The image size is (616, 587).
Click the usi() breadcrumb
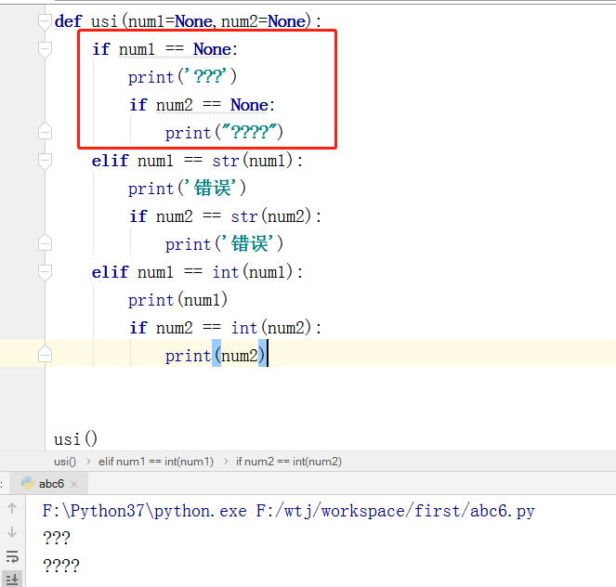coord(65,462)
